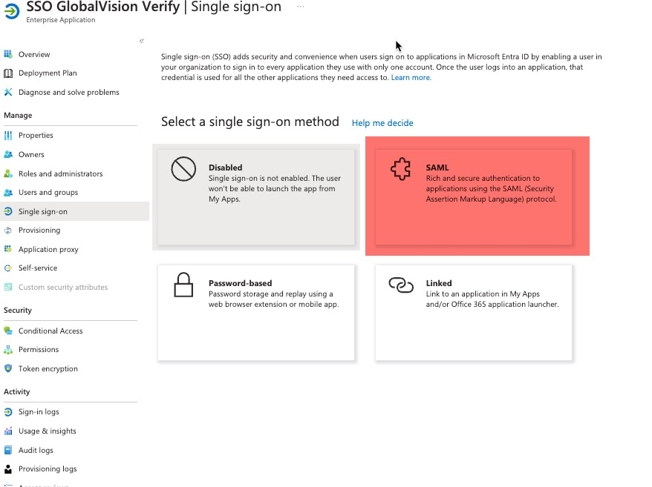Click the Conditional Access icon
This screenshot has height=487, width=652.
(8, 331)
